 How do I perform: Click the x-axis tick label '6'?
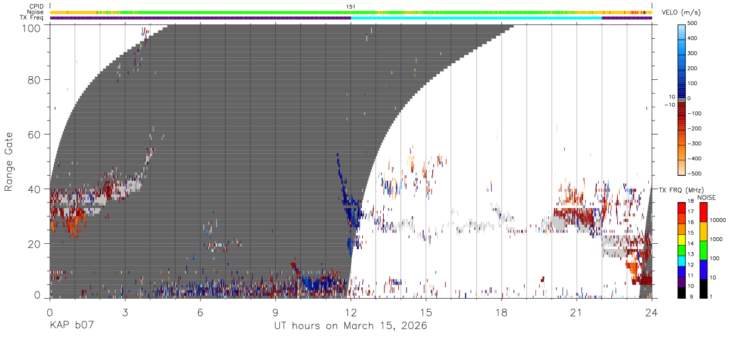[200, 313]
